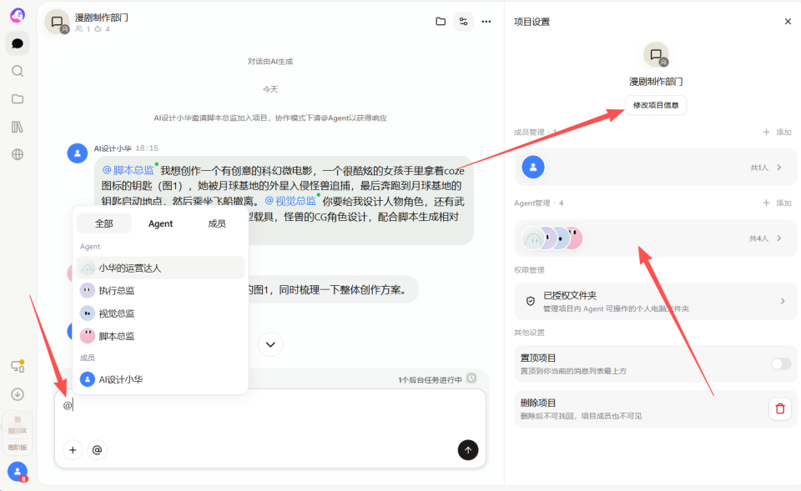Image resolution: width=801 pixels, height=491 pixels.
Task: Choose AI设计小华 from the member list
Action: [x=160, y=379]
